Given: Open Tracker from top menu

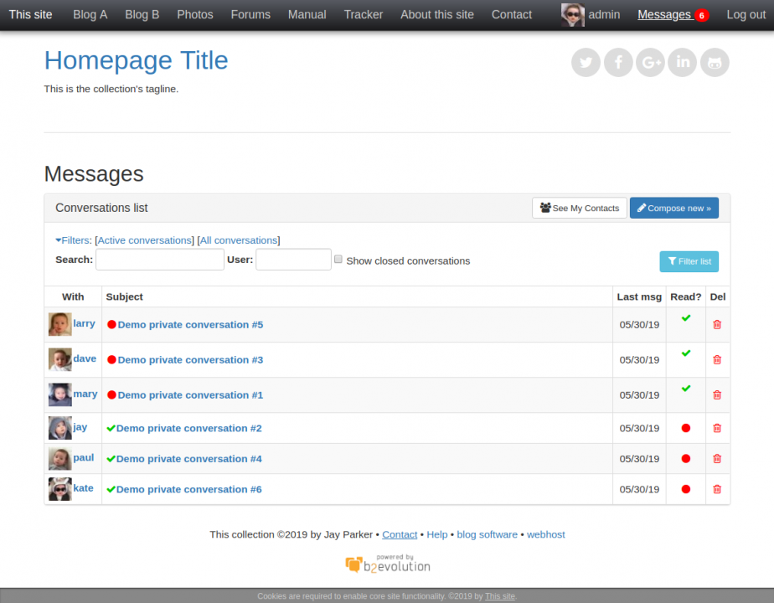Looking at the screenshot, I should pos(364,15).
